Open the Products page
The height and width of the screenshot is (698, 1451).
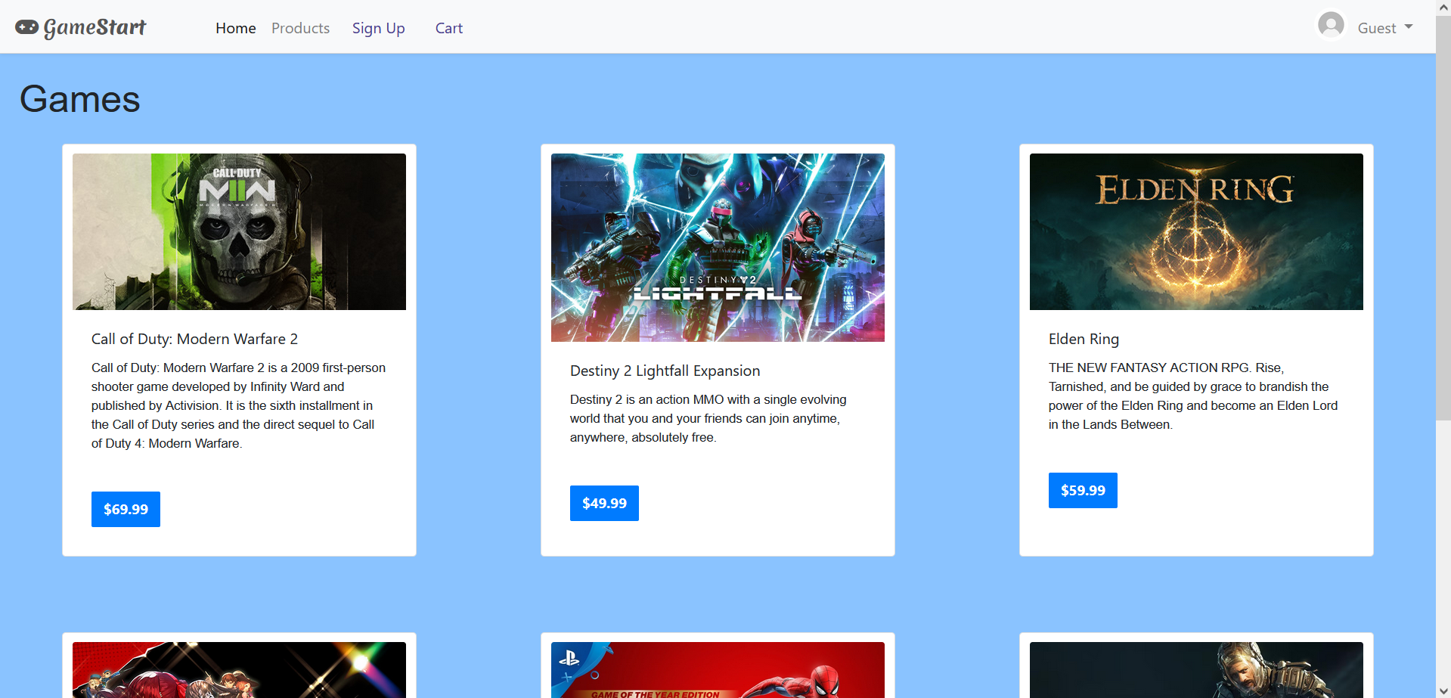click(x=300, y=28)
